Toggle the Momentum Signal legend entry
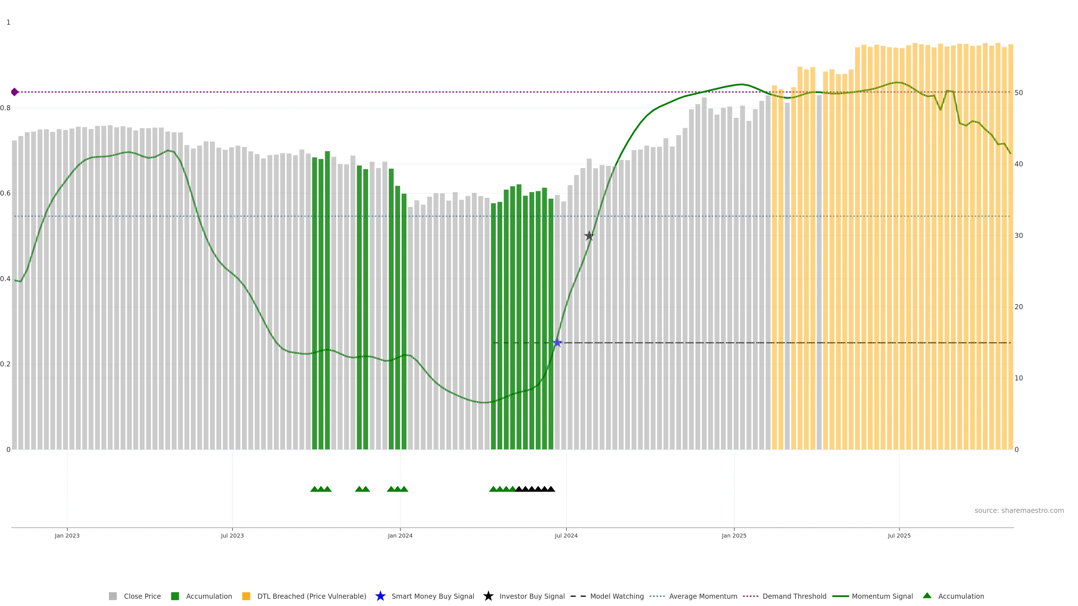The height and width of the screenshot is (606, 1078). pyautogui.click(x=882, y=596)
